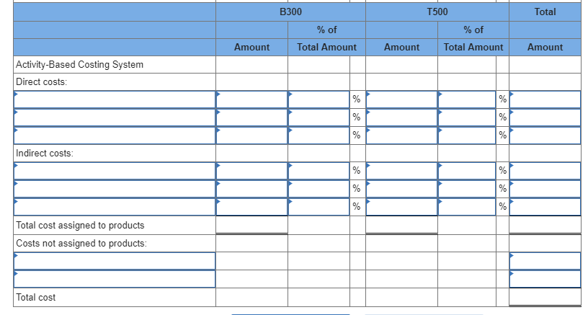Select B300 percent cell, second indirect cost row
The width and height of the screenshot is (588, 315).
(x=318, y=189)
